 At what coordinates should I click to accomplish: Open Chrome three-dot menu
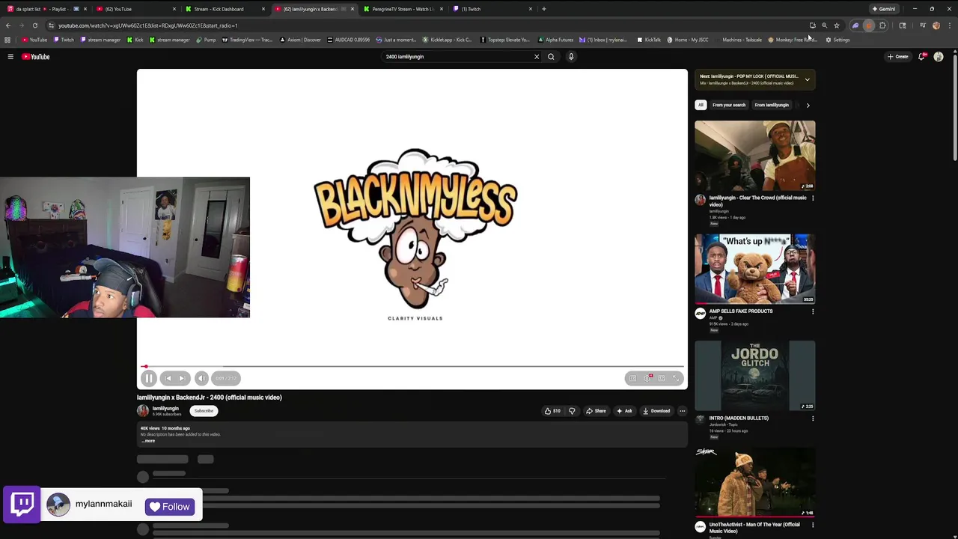click(x=950, y=25)
